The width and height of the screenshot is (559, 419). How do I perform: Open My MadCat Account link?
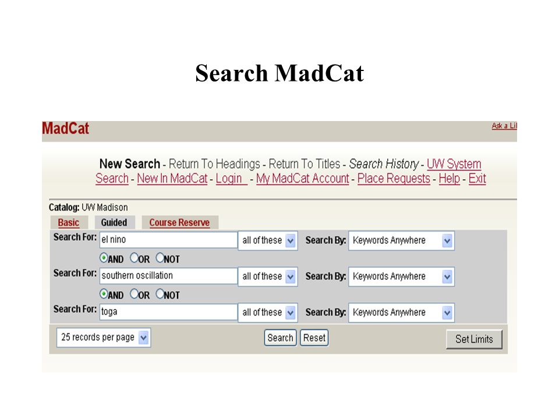(x=303, y=179)
